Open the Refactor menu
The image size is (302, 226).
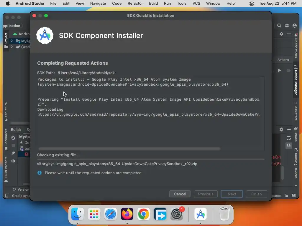[x=135, y=3]
